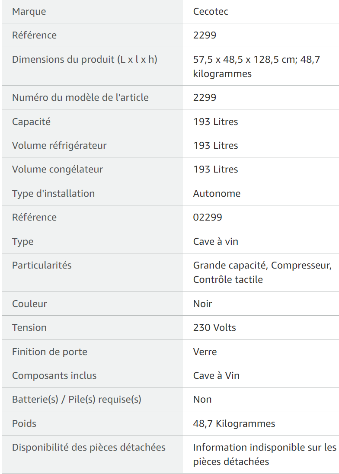Click Information indisponible sur les pièces détachées
The height and width of the screenshot is (474, 339).
(x=265, y=455)
